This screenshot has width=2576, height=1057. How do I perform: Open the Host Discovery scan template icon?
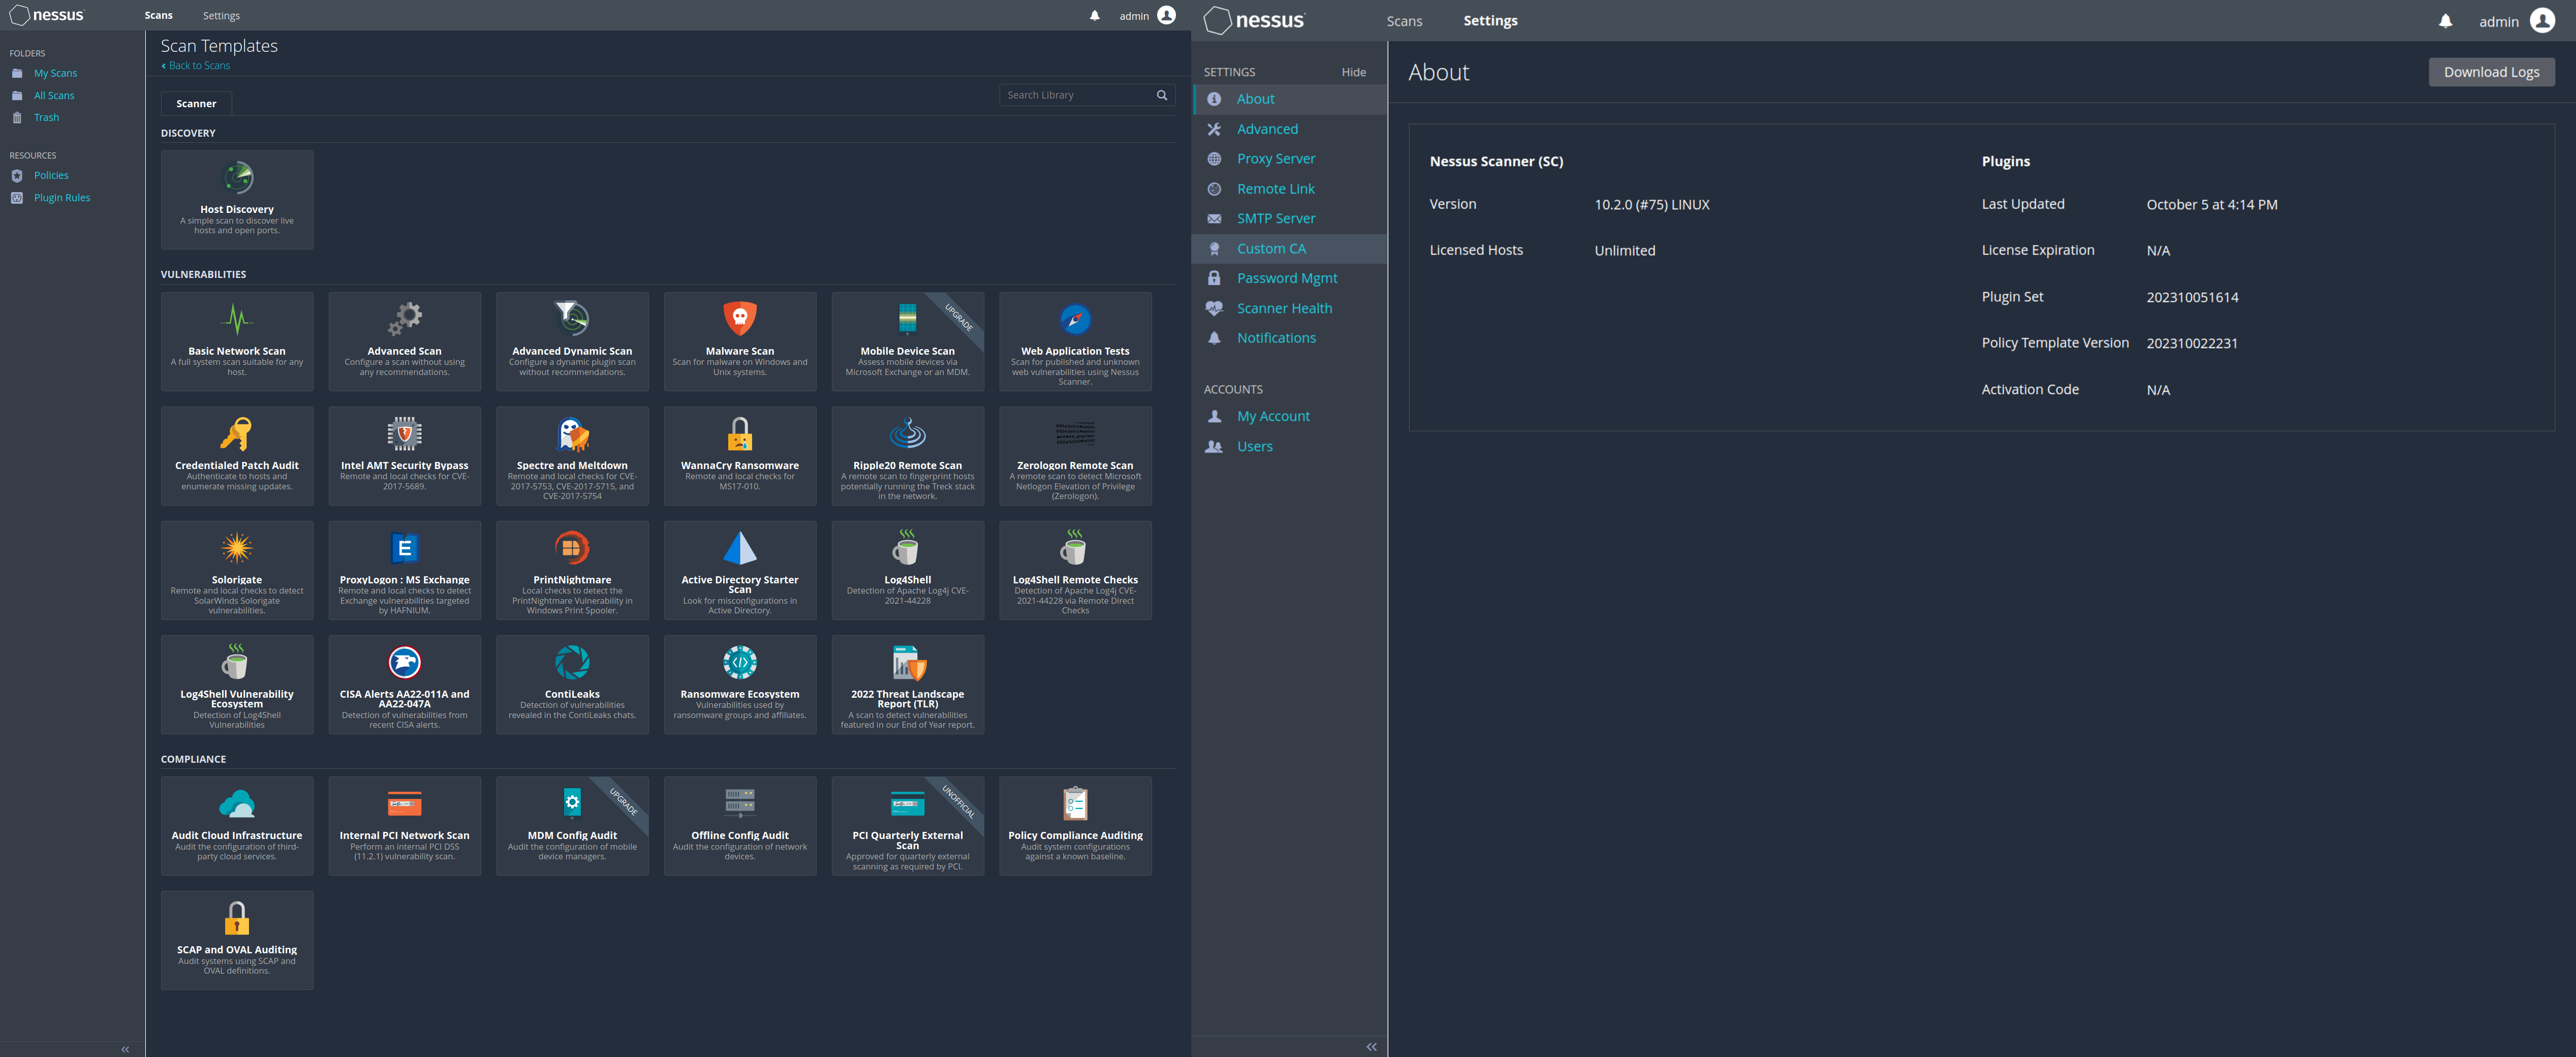point(237,178)
